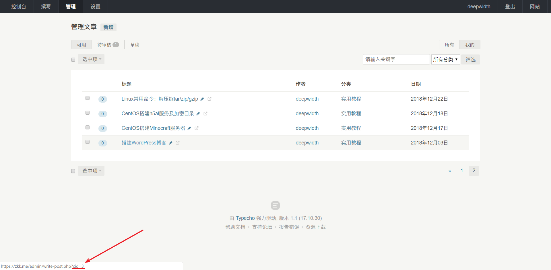Image resolution: width=551 pixels, height=270 pixels.
Task: Click the external link icon for the CentOS搭建Minecraft服务器 post
Action: [x=197, y=128]
